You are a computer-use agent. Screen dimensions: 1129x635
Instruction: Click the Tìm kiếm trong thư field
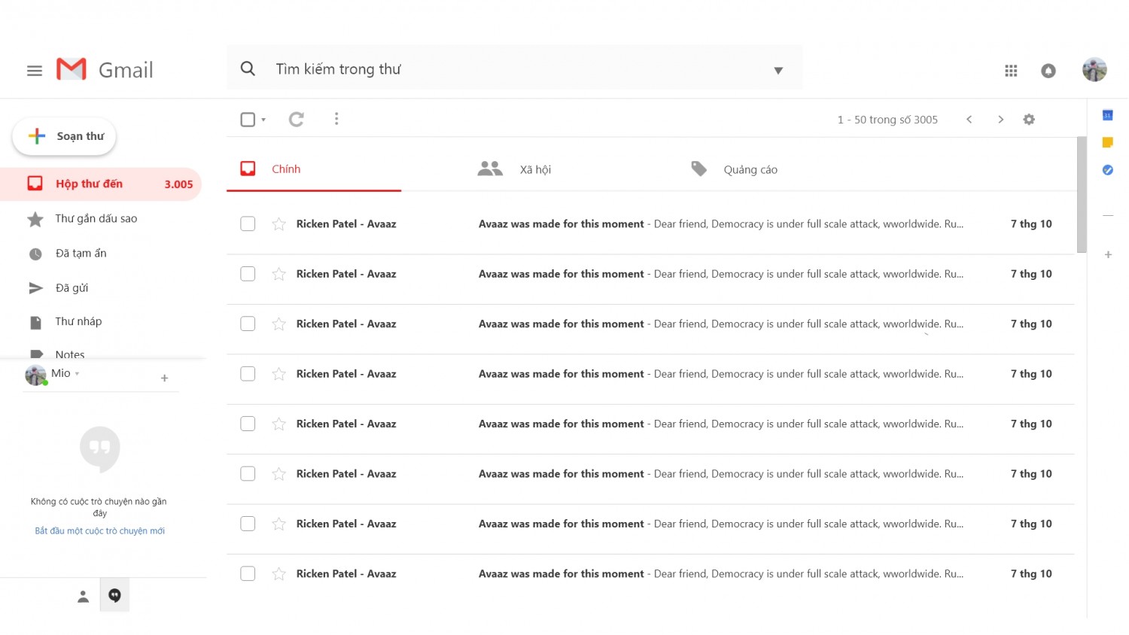click(514, 69)
